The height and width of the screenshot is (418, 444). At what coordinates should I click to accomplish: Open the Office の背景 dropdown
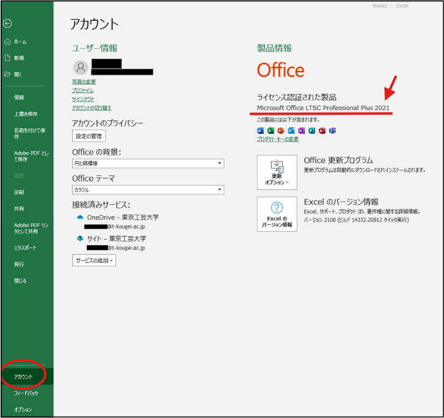point(148,164)
